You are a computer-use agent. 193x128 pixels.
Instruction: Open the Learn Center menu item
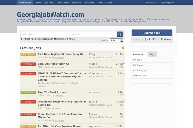point(62,3)
